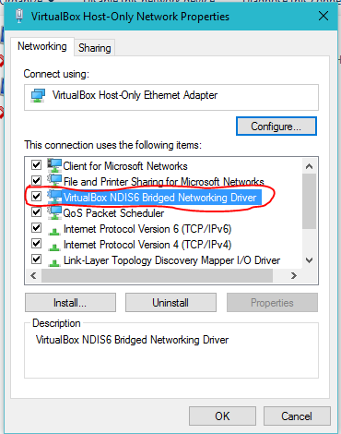Screen dimensions: 341x434
Task: Click the list's scroll up arrow
Action: click(x=309, y=166)
